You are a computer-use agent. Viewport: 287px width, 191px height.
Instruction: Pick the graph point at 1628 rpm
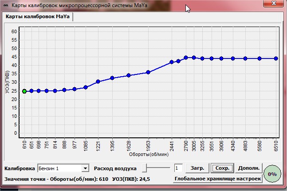click(128, 75)
